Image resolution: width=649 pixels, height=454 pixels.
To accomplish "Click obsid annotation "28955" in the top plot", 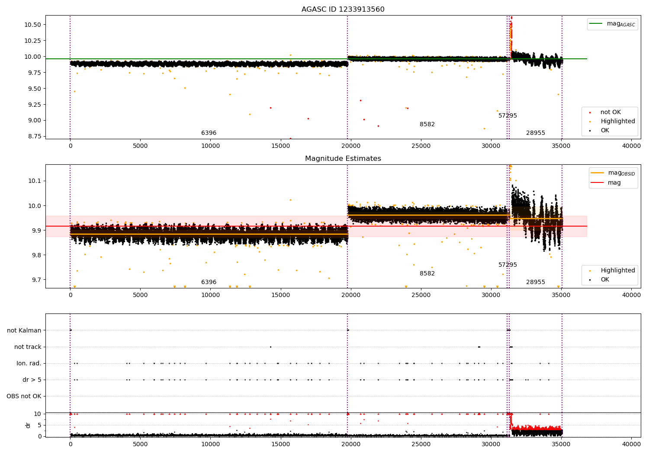I will [536, 133].
